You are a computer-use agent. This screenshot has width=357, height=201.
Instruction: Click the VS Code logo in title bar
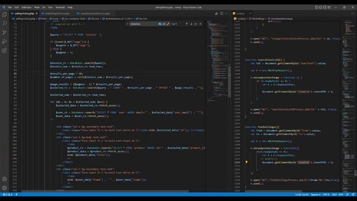(x=3, y=7)
